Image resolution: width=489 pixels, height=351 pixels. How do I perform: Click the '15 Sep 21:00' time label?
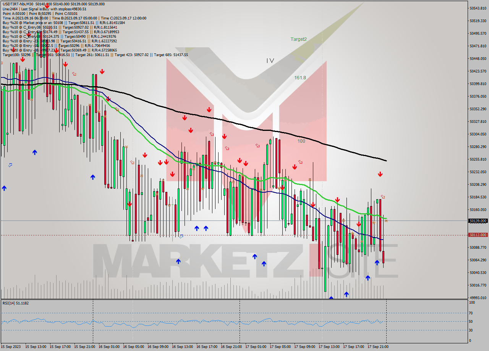point(84,347)
